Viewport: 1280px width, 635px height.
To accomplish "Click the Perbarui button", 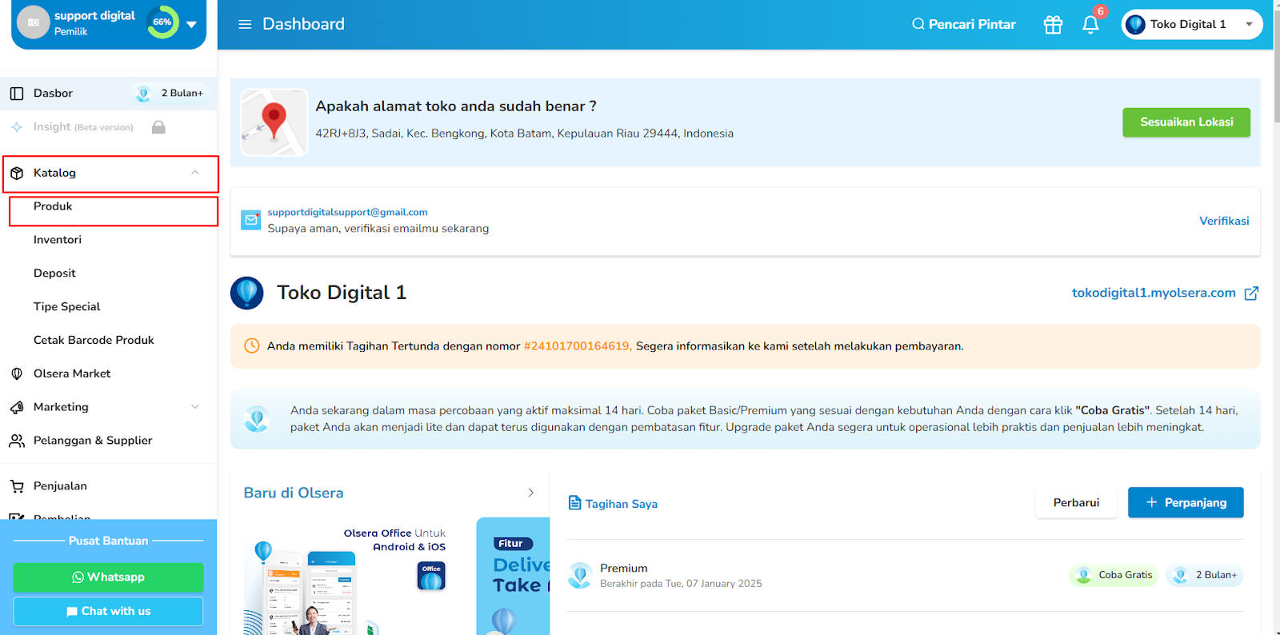I will pos(1076,502).
